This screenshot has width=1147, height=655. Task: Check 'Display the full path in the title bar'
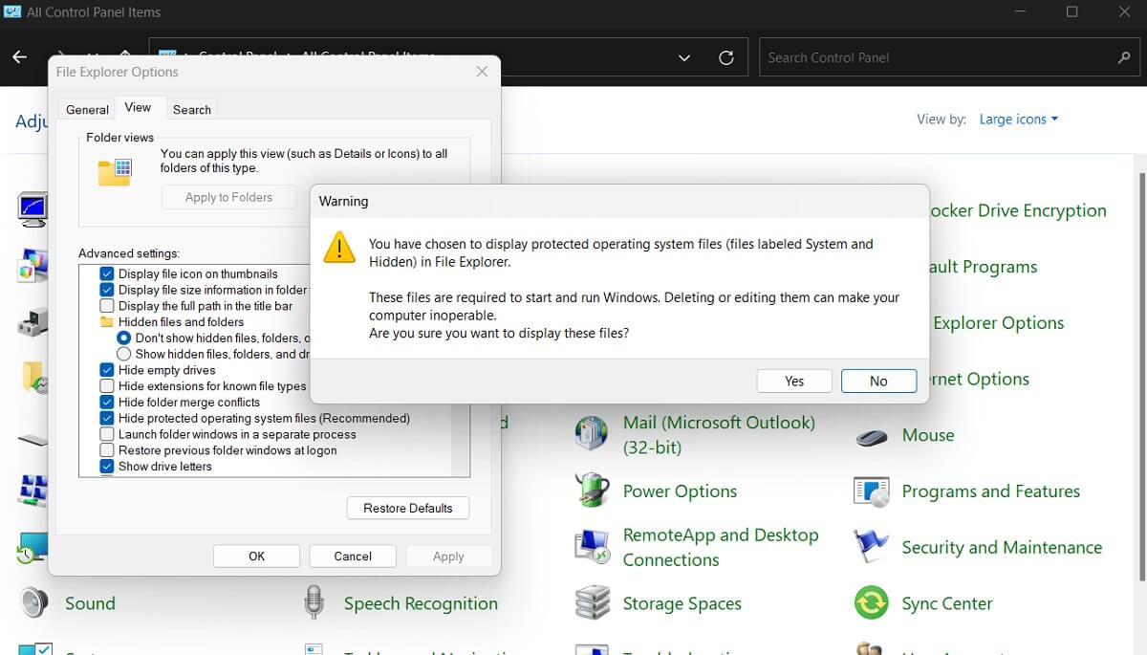pos(106,306)
